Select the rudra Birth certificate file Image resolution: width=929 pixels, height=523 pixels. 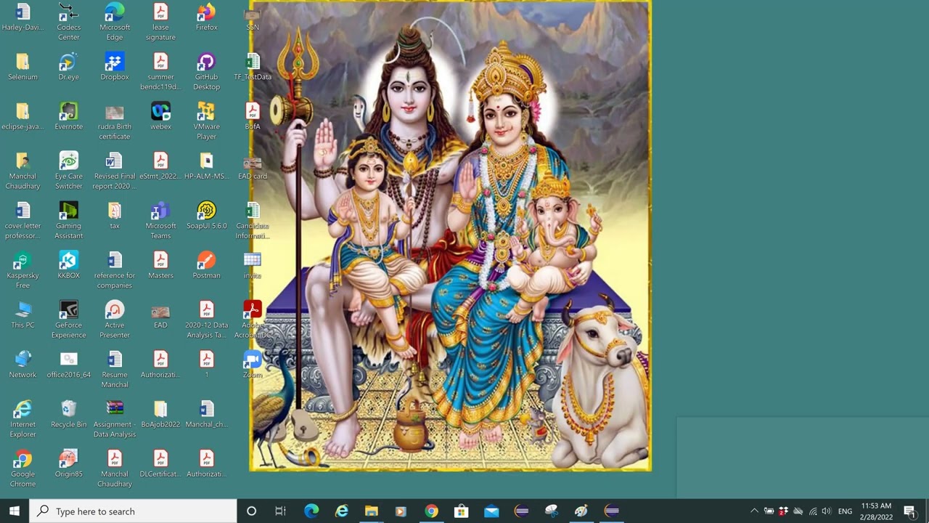tap(115, 121)
